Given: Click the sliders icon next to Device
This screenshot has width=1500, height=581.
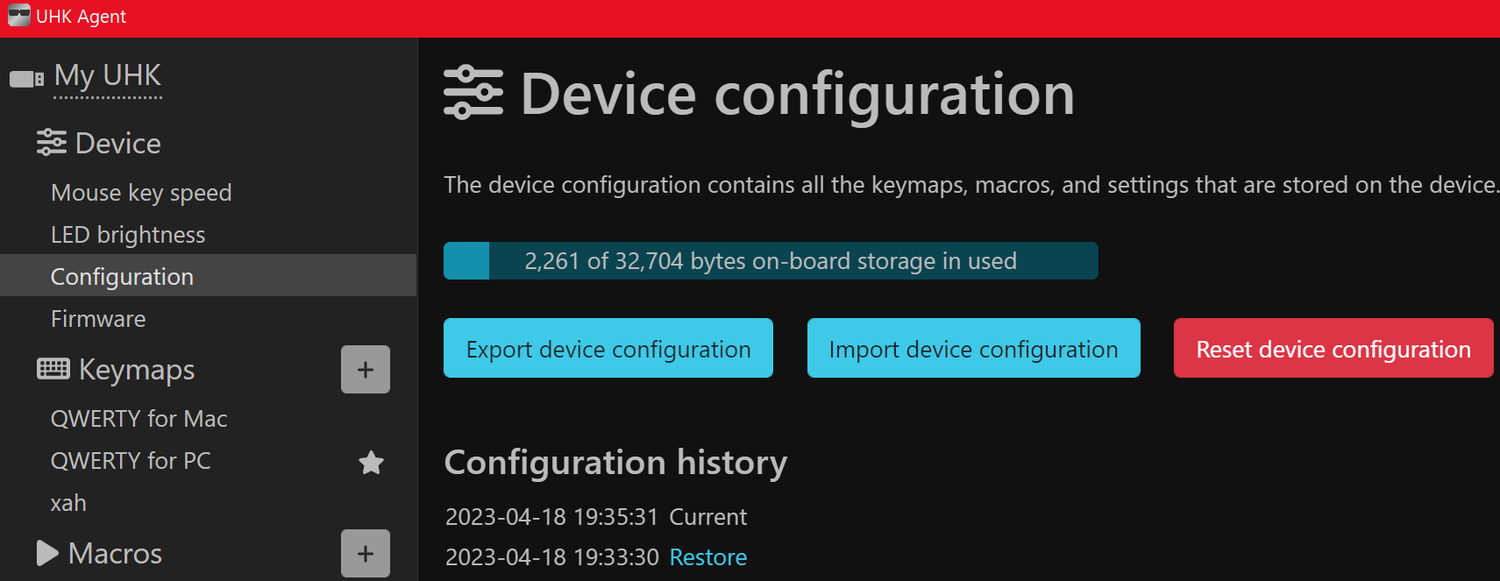Looking at the screenshot, I should pos(51,142).
